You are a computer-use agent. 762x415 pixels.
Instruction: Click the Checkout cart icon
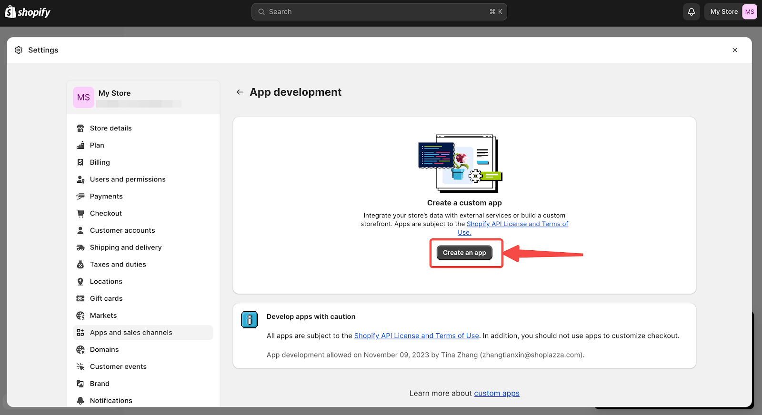[80, 213]
